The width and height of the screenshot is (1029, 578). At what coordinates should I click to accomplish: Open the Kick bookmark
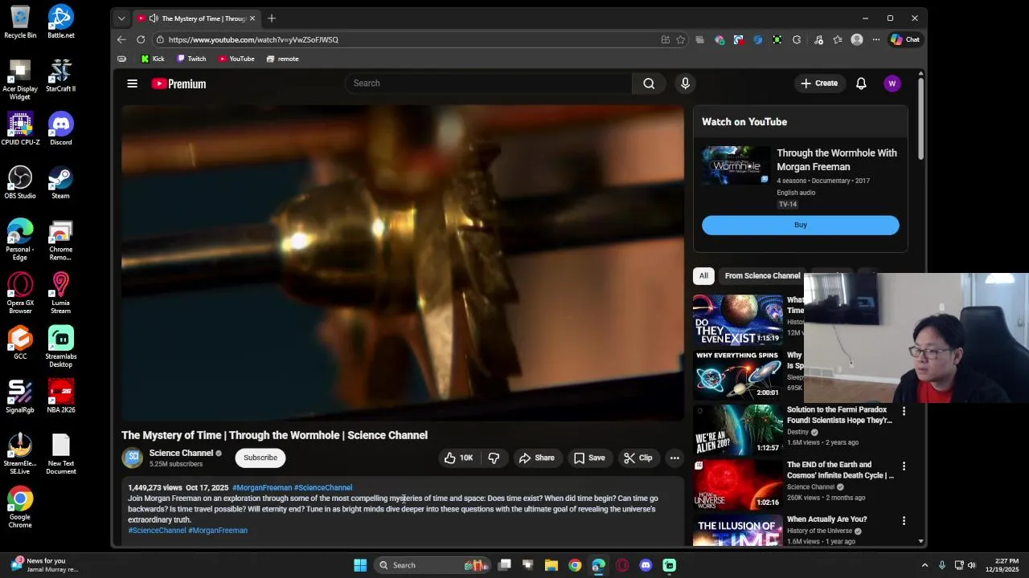point(152,59)
